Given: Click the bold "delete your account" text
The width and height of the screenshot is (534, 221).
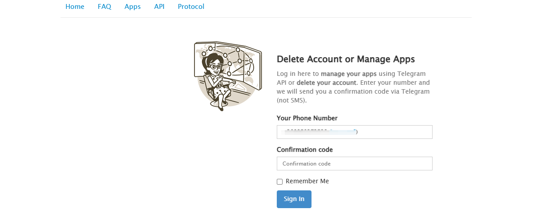Looking at the screenshot, I should click(327, 83).
